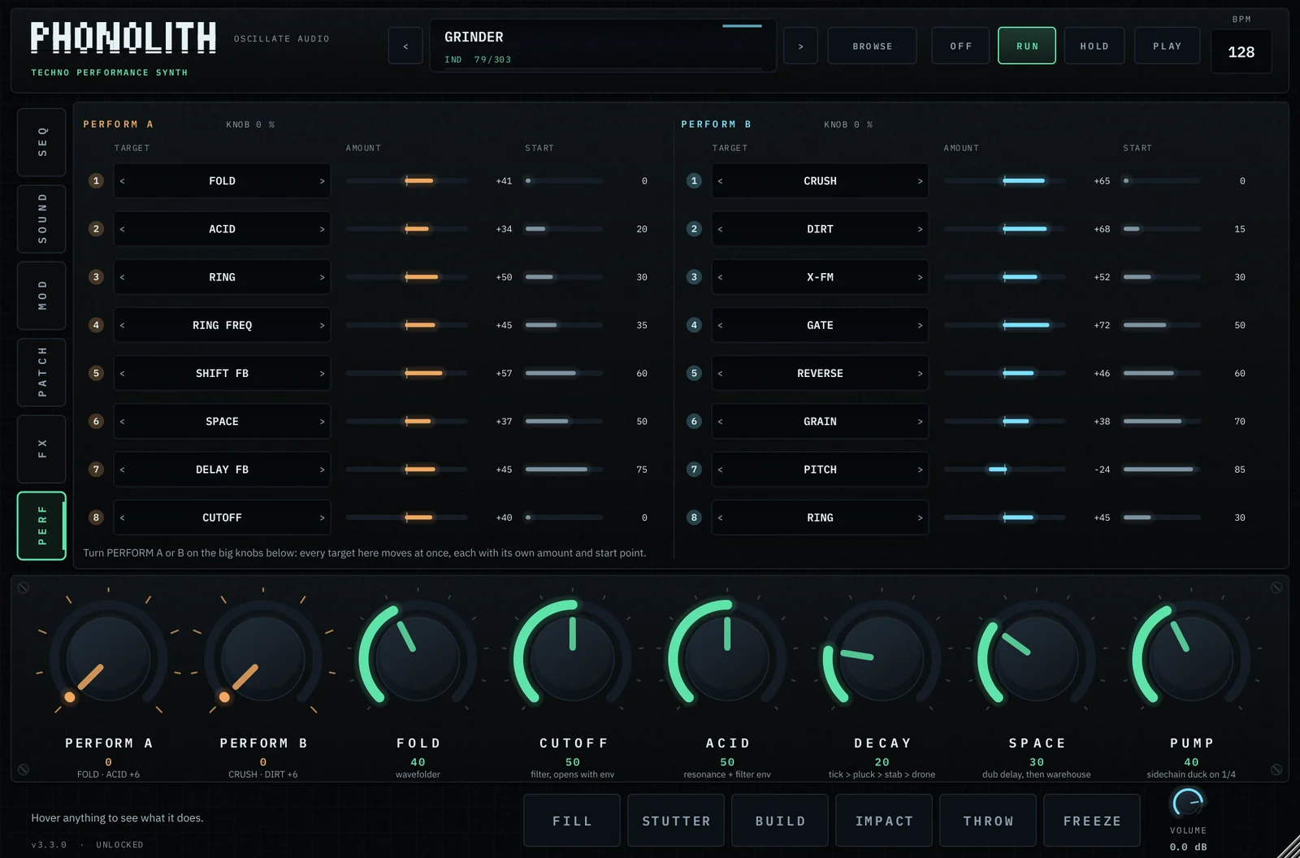Screen dimensions: 1300x858
Task: Click the SPACE dub delay knob
Action: pos(1036,656)
